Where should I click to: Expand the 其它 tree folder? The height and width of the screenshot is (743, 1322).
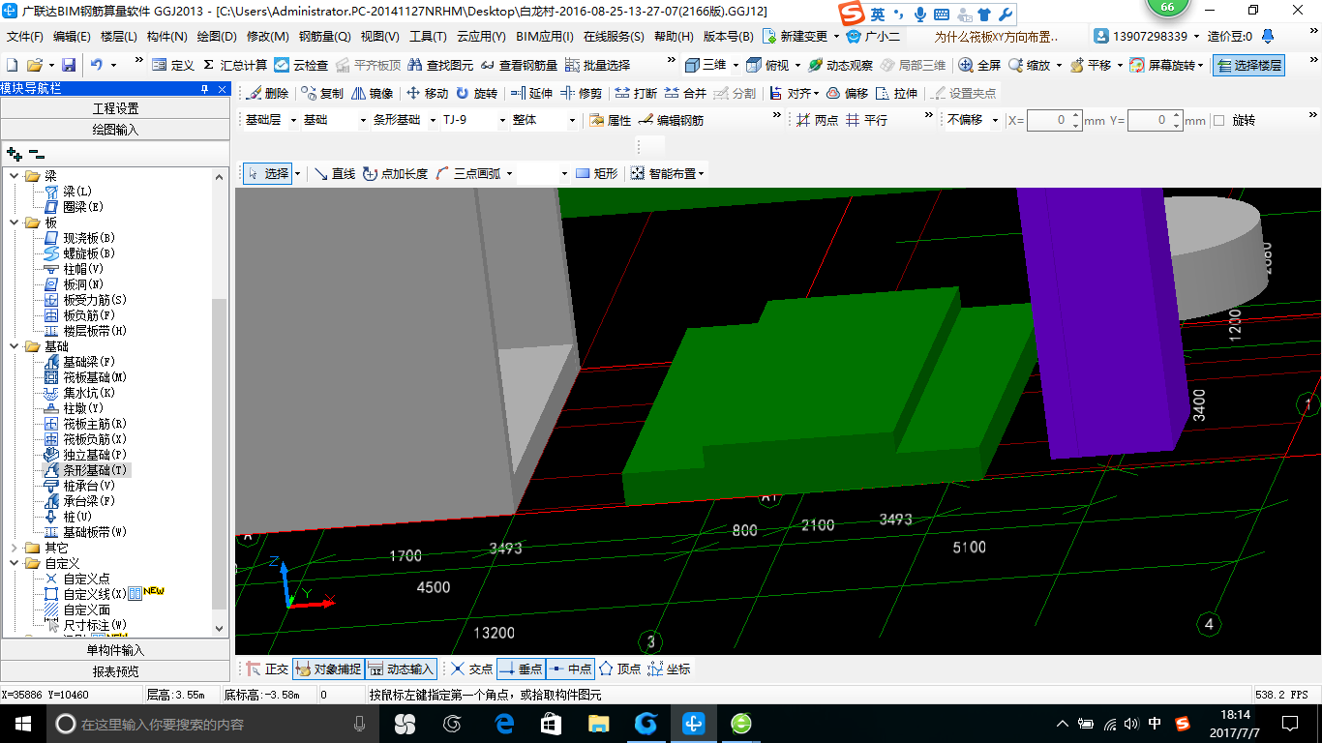[14, 548]
